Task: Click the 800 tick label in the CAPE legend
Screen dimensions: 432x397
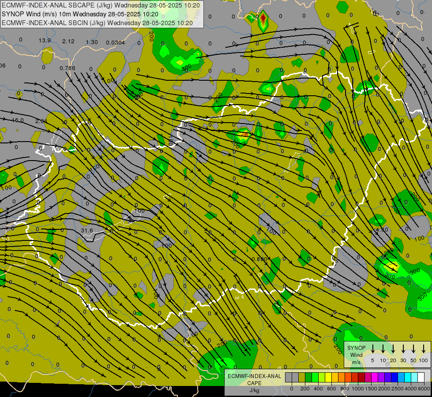Action: pos(345,389)
